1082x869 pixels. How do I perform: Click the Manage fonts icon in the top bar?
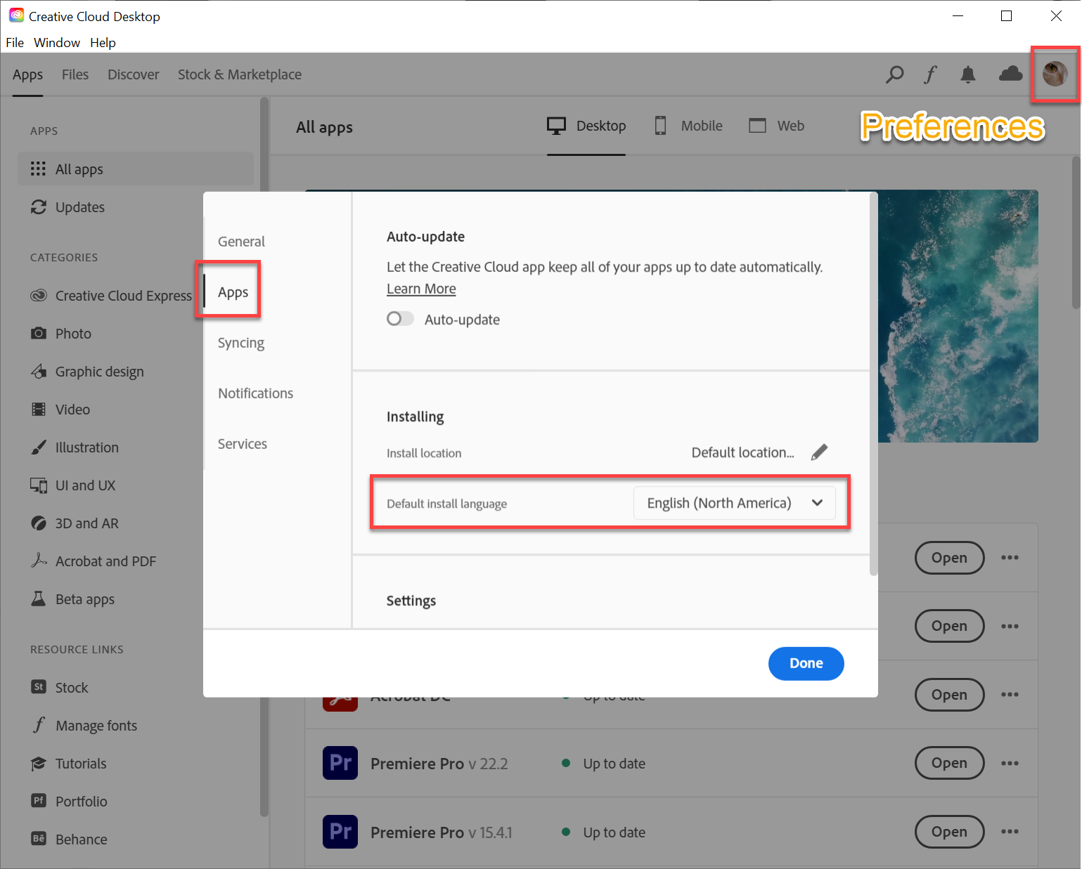point(930,74)
